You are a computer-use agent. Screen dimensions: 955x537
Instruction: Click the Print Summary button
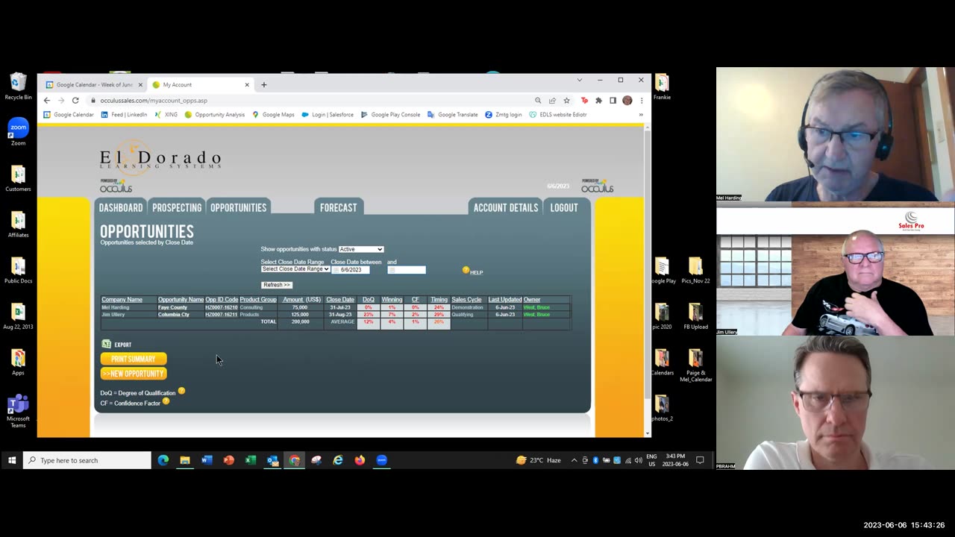pos(134,359)
